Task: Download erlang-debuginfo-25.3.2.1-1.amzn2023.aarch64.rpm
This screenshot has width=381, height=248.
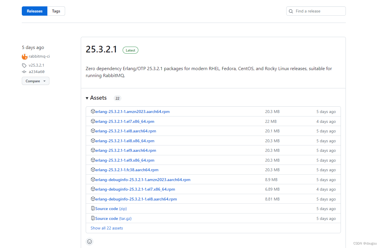Action: tap(143, 180)
